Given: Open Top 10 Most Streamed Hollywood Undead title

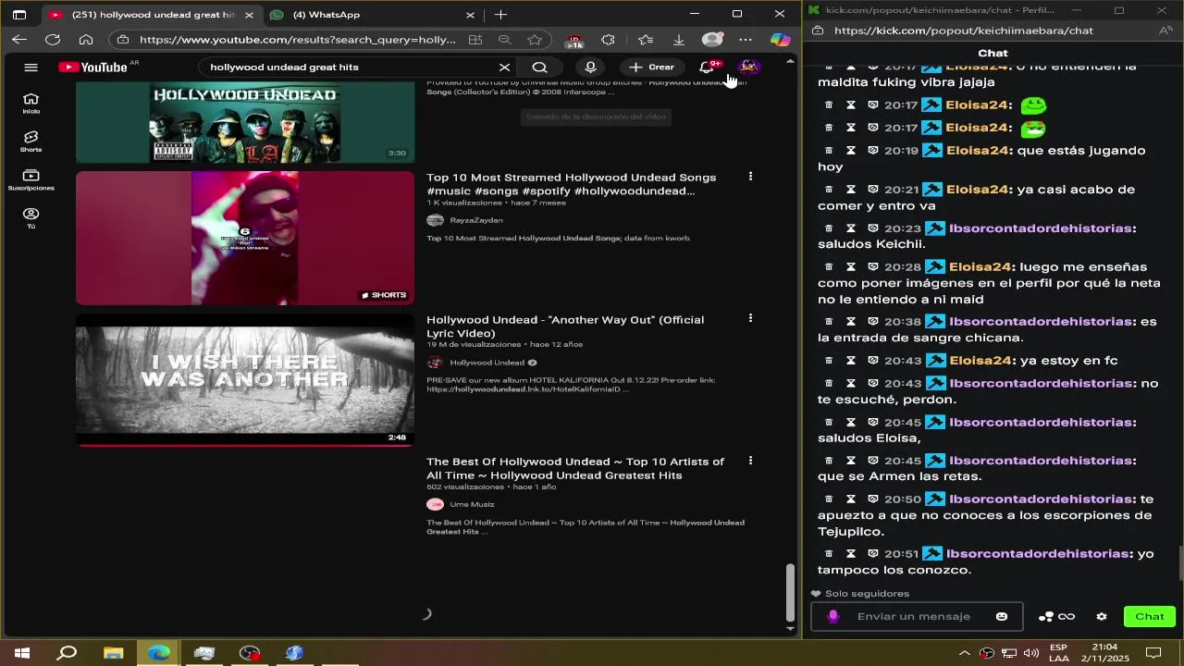Looking at the screenshot, I should [x=571, y=184].
